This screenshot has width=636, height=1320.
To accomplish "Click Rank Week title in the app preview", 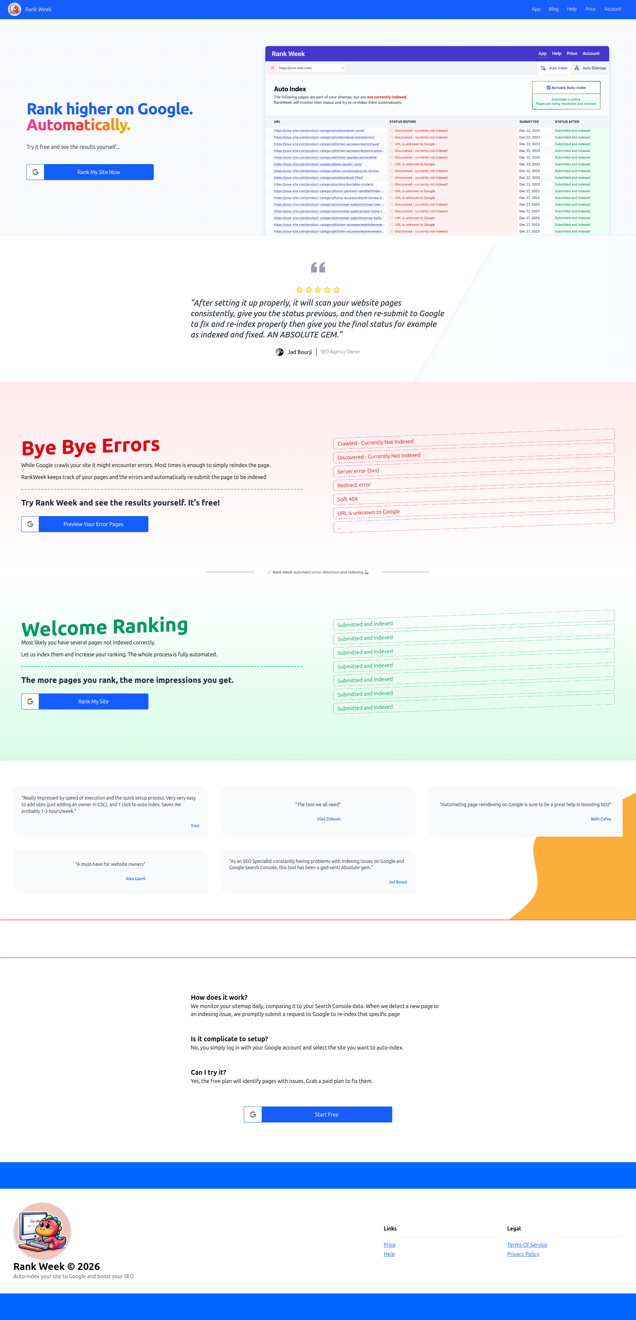I will click(288, 54).
